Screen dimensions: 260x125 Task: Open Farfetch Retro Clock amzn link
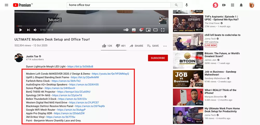(x=66, y=81)
